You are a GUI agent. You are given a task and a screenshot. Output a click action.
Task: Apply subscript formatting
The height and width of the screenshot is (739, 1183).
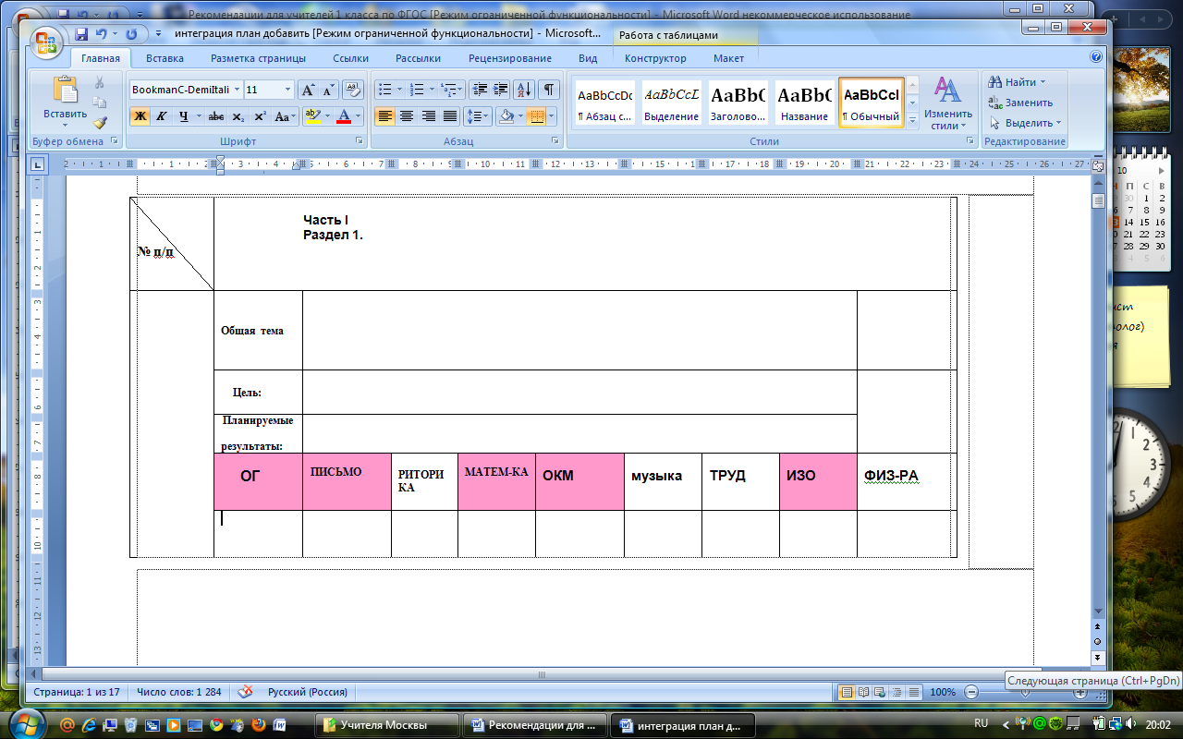238,116
